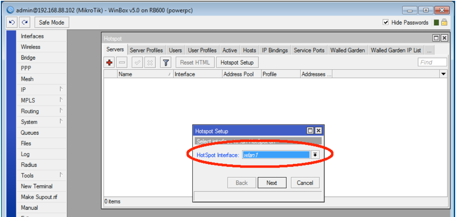Open the Walled Garden IP List tab
The height and width of the screenshot is (217, 456).
396,50
